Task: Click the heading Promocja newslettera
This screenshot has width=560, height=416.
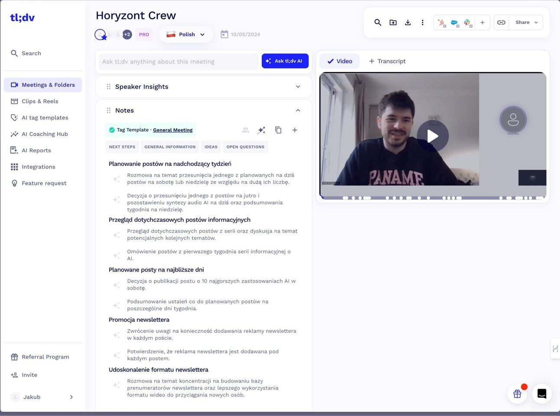Action: (x=139, y=320)
